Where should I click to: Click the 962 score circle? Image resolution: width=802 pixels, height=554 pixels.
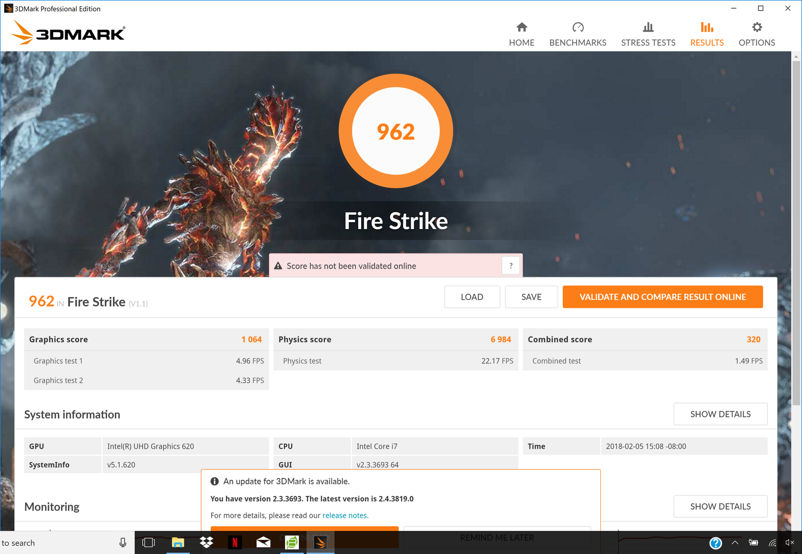pos(396,131)
